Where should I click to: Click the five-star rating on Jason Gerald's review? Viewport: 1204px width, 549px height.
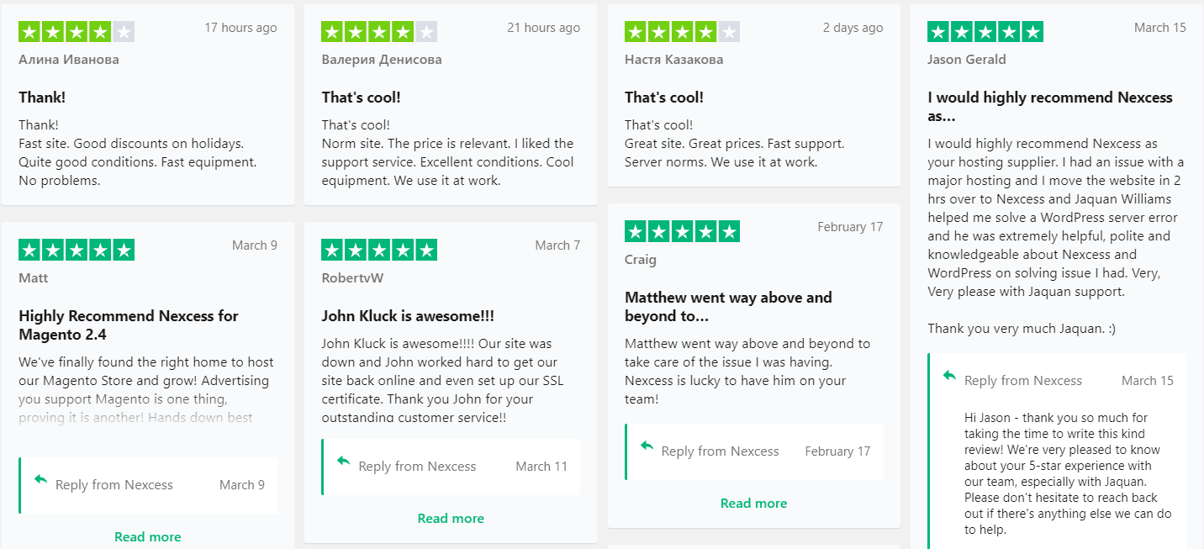pos(985,32)
